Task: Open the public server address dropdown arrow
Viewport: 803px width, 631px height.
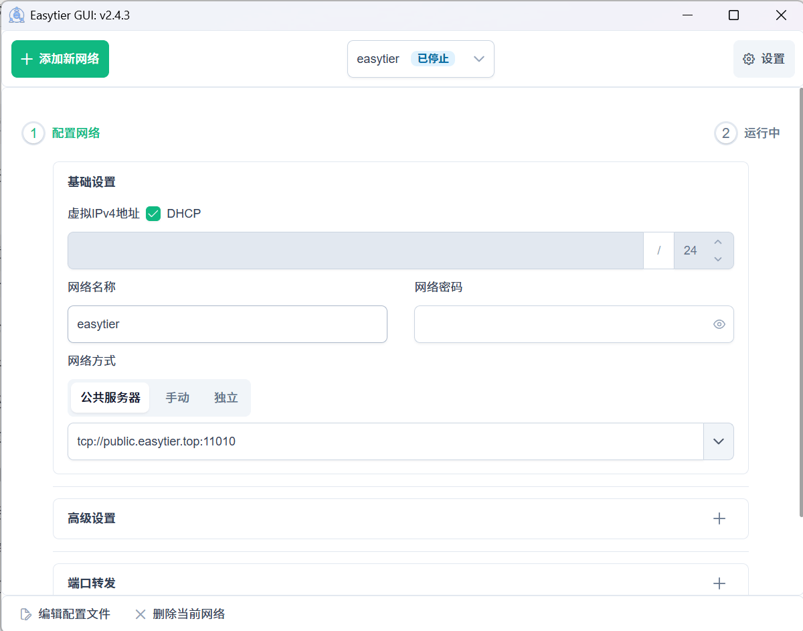Action: (x=719, y=441)
